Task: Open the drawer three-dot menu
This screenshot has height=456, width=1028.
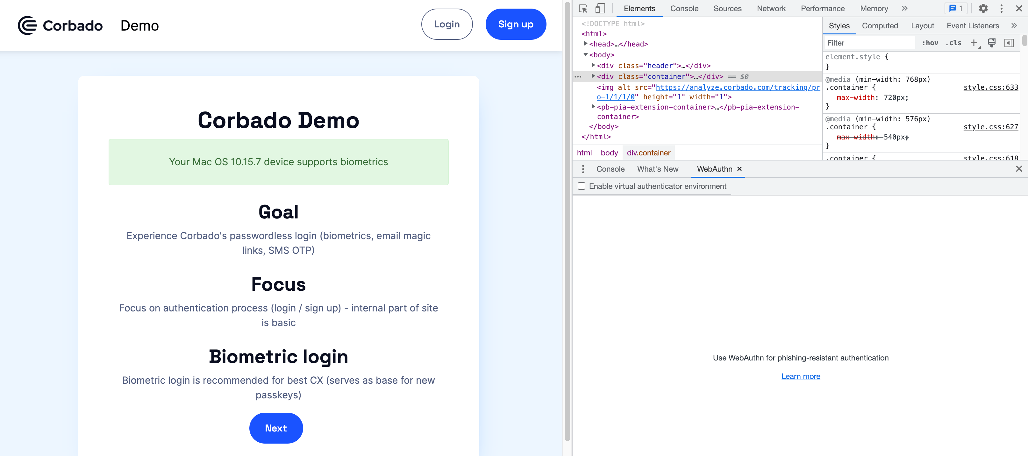Action: pos(583,169)
